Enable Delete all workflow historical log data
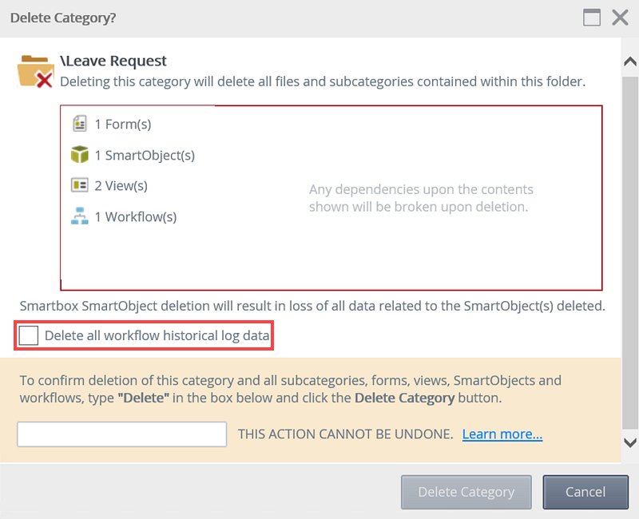Viewport: 639px width, 519px height. point(29,335)
